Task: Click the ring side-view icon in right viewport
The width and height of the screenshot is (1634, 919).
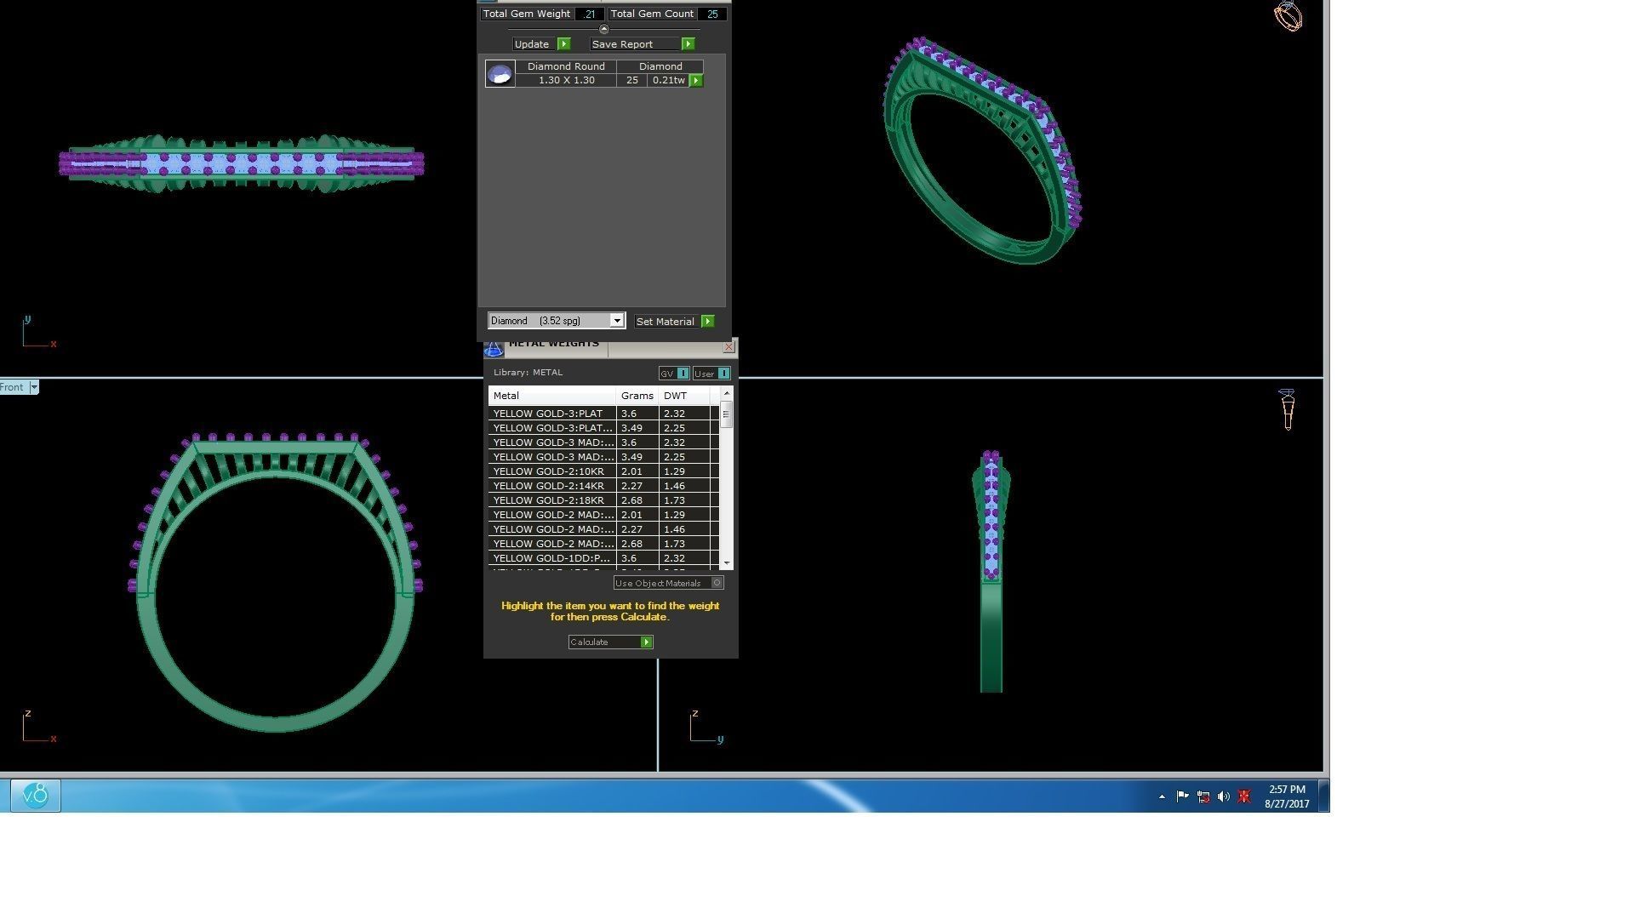Action: [x=1287, y=410]
